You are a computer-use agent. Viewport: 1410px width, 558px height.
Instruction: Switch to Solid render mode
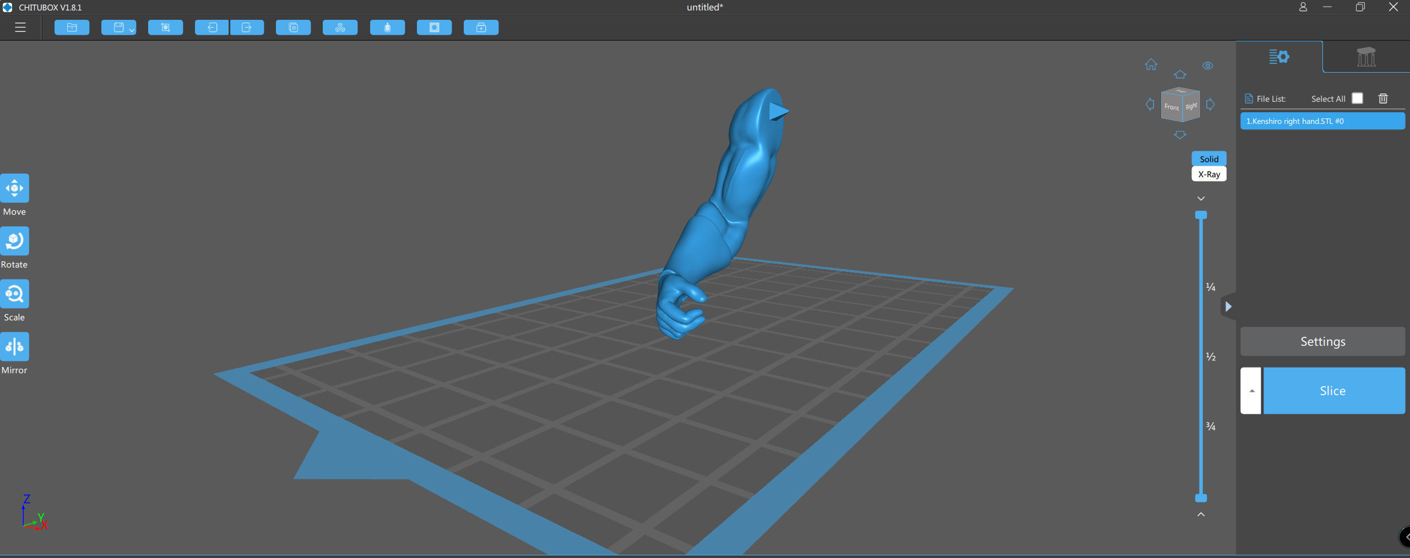(1209, 158)
